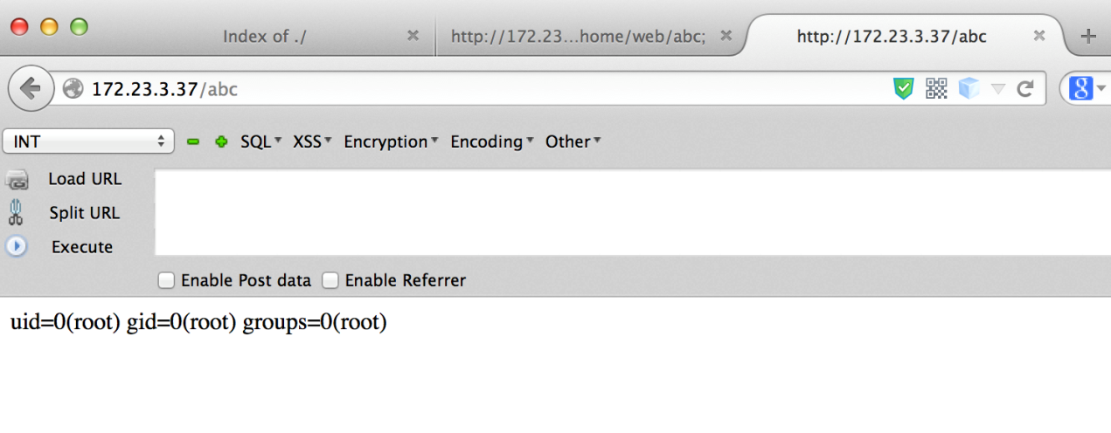Click the Load URL button
The image size is (1111, 433).
85,179
